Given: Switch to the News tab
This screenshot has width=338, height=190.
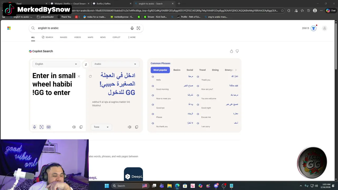Looking at the screenshot, I should [x=103, y=37].
